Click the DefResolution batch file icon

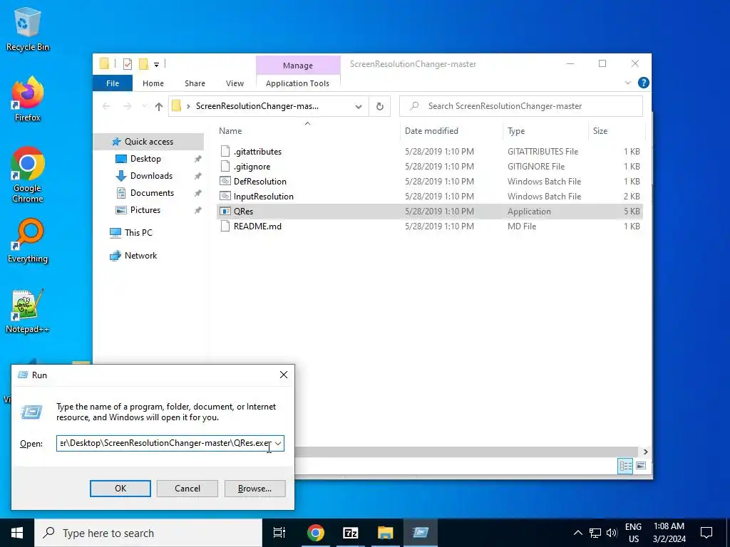click(225, 182)
